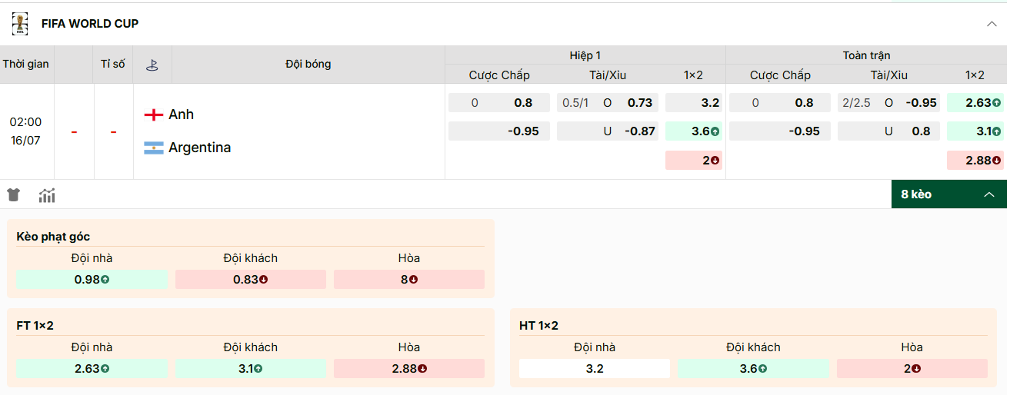Open the Argentina team name
This screenshot has height=395, width=1010.
[x=200, y=148]
